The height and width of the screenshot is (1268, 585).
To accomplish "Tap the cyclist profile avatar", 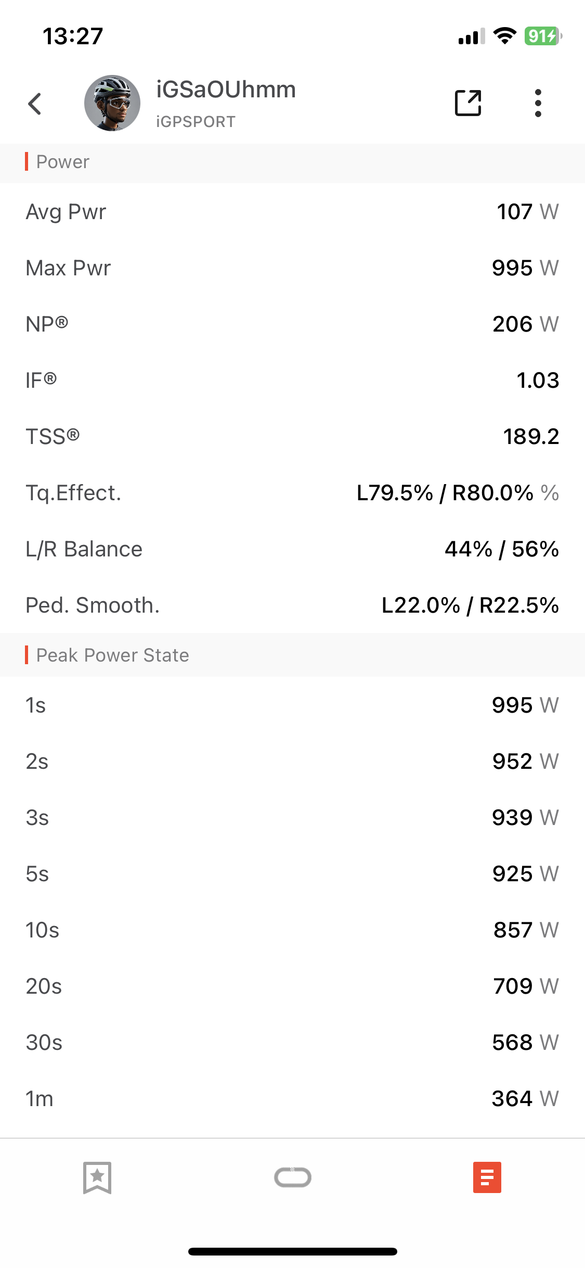I will [x=112, y=103].
